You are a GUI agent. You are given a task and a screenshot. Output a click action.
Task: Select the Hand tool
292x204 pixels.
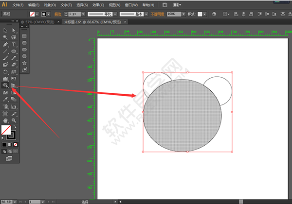point(5,120)
